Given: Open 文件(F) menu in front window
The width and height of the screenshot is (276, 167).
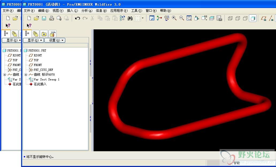Looking at the screenshot, I should 29,10.
